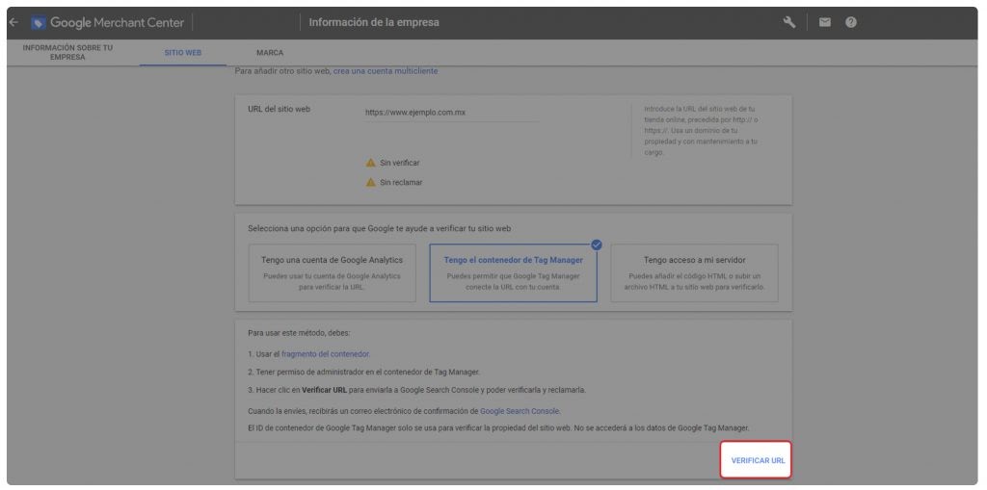Click the back arrow in the header

click(x=13, y=23)
